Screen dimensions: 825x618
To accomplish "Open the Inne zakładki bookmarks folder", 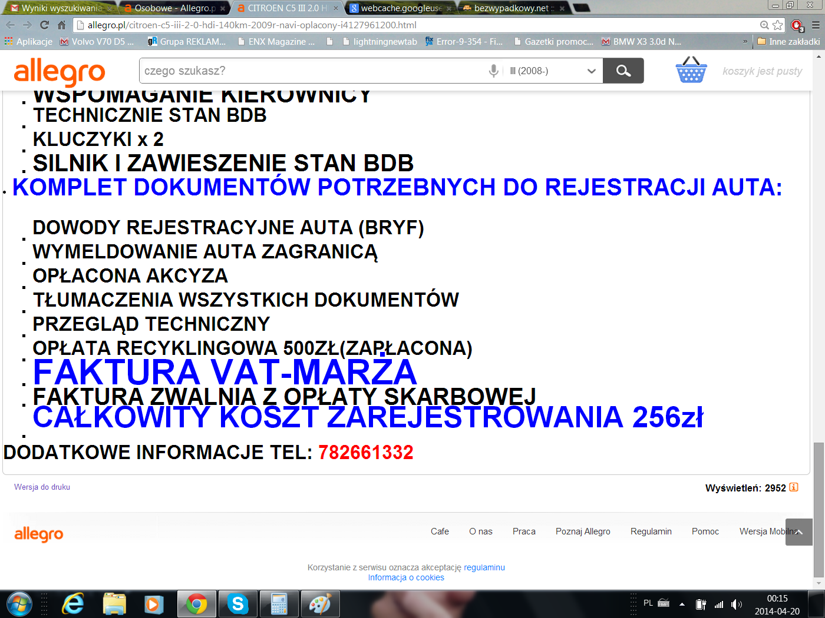I will pyautogui.click(x=788, y=42).
